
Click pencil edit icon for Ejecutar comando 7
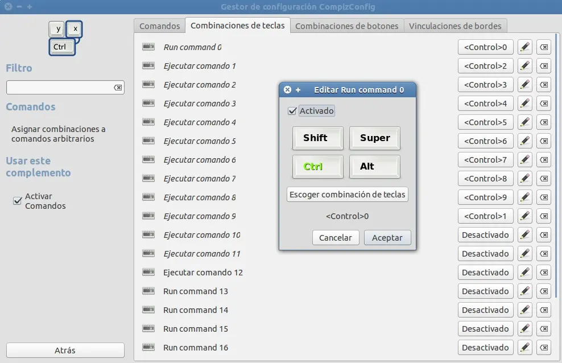point(525,179)
